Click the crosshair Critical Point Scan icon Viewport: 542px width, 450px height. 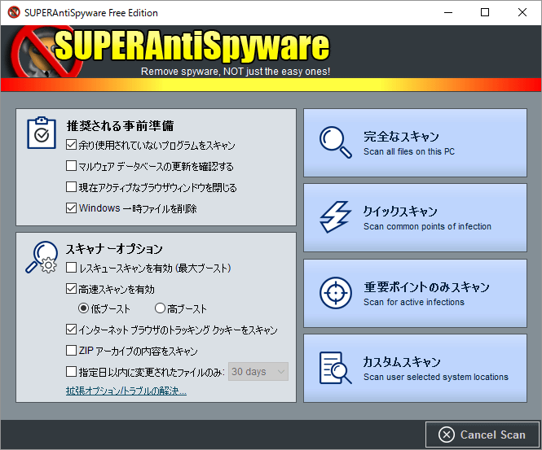[335, 293]
